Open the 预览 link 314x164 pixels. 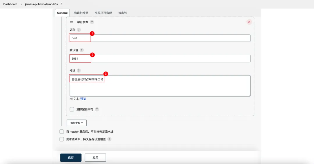83,99
